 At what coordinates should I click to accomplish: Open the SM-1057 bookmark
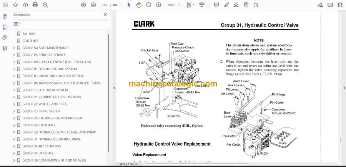29,34
